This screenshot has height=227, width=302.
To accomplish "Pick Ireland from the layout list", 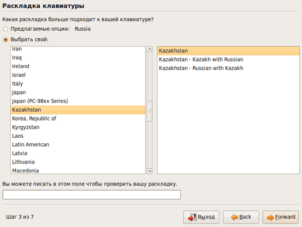I will [78, 66].
